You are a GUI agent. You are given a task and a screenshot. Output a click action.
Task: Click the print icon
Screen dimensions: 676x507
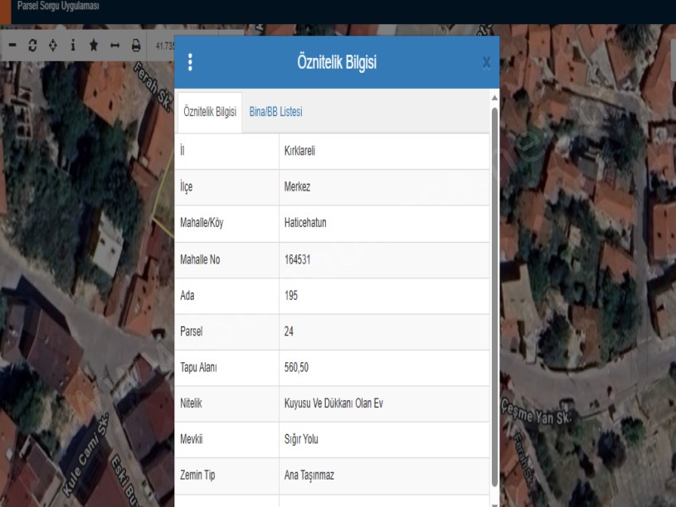[135, 46]
